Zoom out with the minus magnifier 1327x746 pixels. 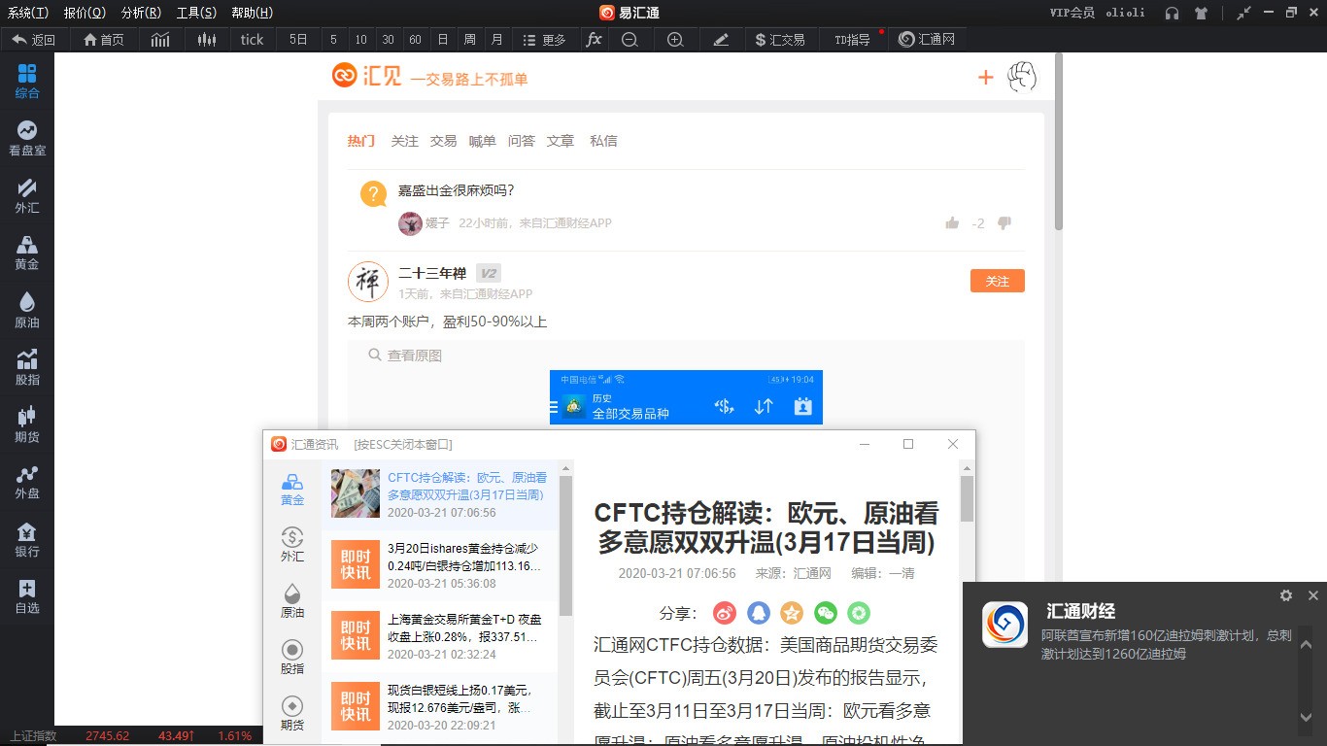tap(629, 40)
